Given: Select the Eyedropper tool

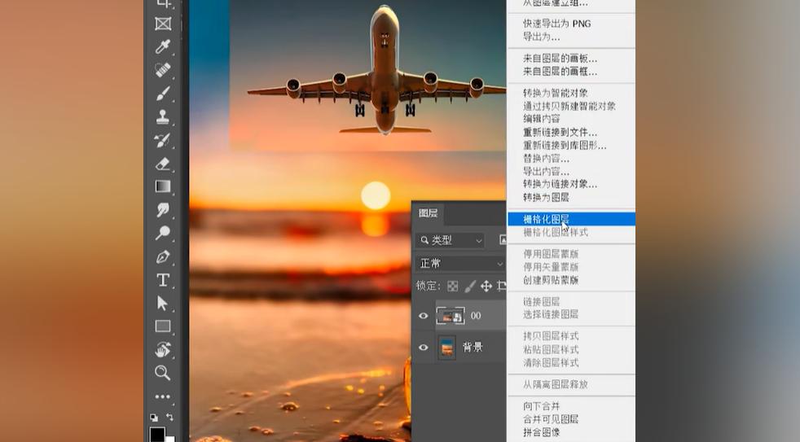Looking at the screenshot, I should tap(163, 47).
